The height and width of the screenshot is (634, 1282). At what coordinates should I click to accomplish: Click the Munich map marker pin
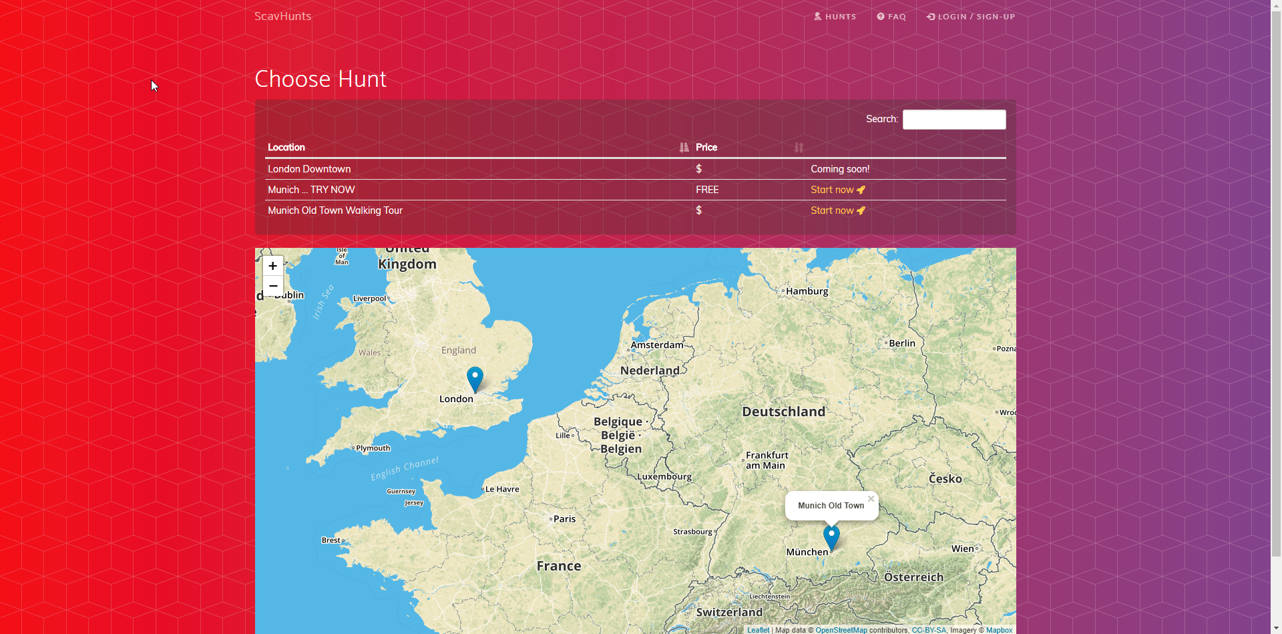tap(831, 536)
